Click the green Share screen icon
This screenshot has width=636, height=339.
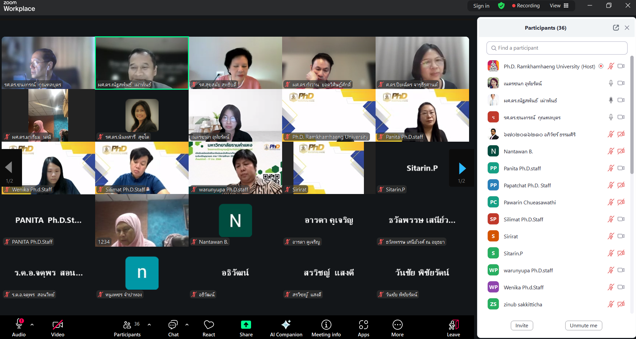pos(246,325)
